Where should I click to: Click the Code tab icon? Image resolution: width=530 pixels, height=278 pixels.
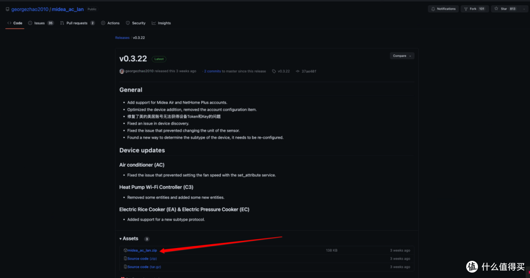coord(9,23)
